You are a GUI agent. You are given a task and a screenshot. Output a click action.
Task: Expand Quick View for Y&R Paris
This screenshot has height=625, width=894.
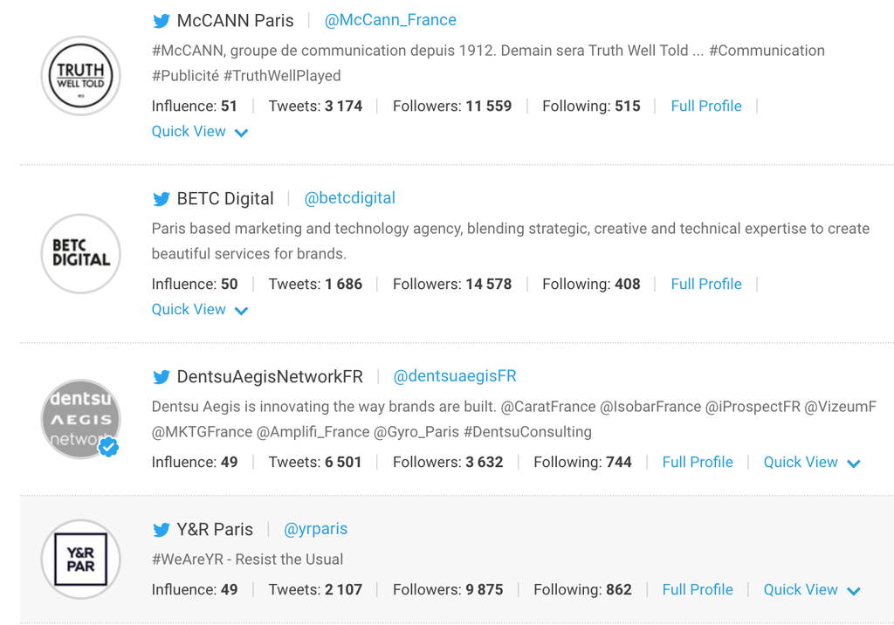coord(811,590)
